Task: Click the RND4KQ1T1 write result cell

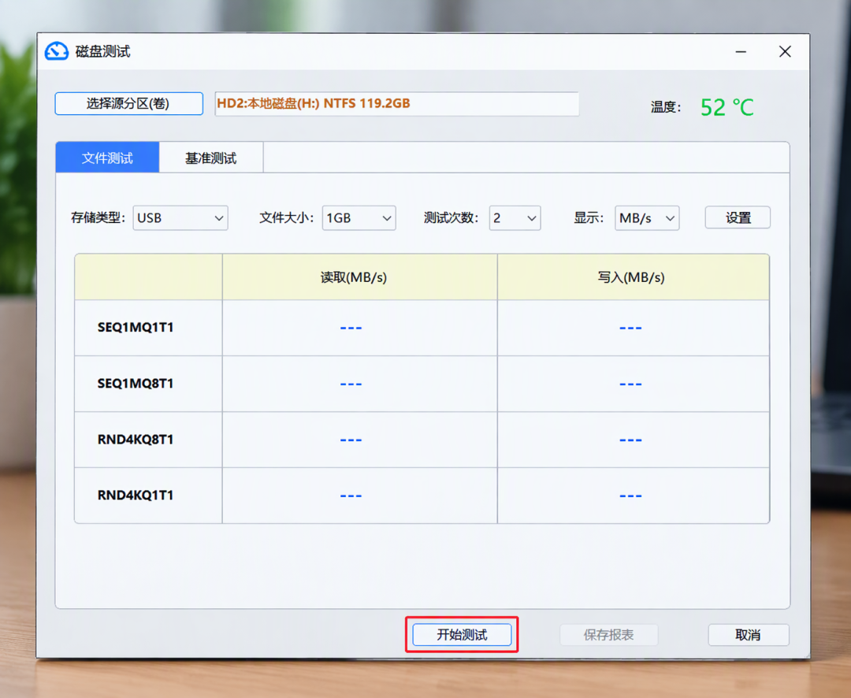Action: (633, 496)
